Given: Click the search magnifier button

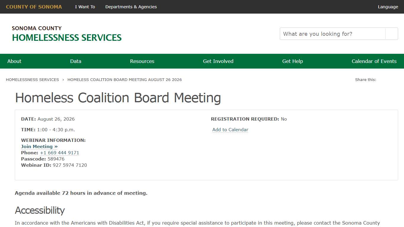Looking at the screenshot, I should point(391,34).
